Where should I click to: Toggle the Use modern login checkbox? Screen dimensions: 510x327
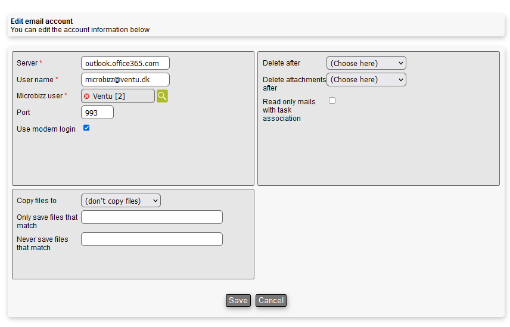86,128
